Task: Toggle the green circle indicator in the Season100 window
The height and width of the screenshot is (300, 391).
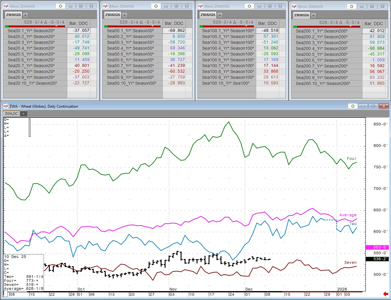Action: tap(249, 6)
